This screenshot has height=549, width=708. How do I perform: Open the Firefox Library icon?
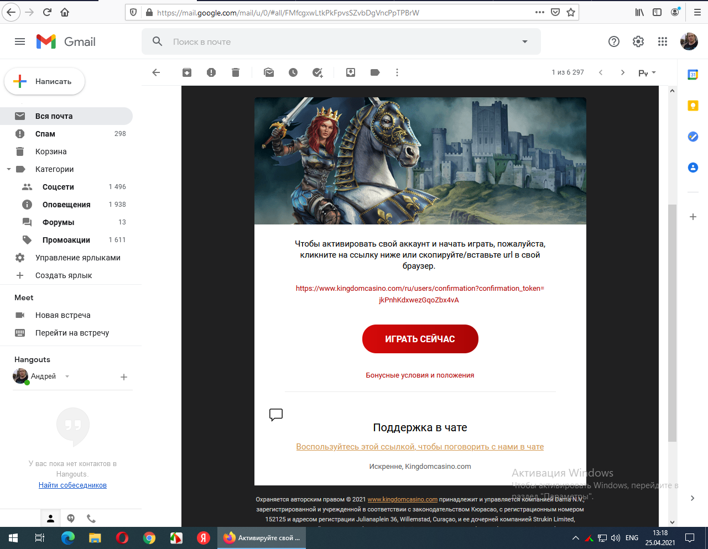coord(639,12)
